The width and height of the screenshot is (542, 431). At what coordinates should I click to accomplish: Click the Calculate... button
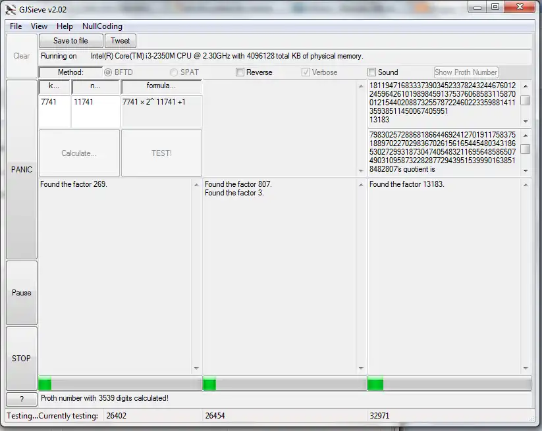[79, 153]
